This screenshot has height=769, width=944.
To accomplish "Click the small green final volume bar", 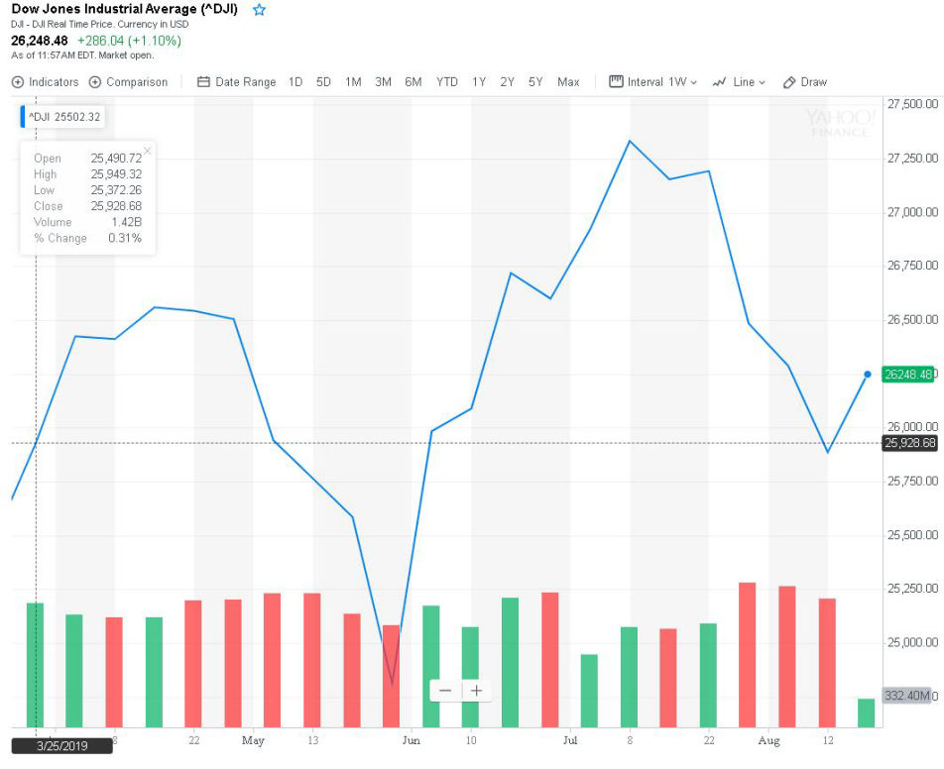I will (x=867, y=714).
